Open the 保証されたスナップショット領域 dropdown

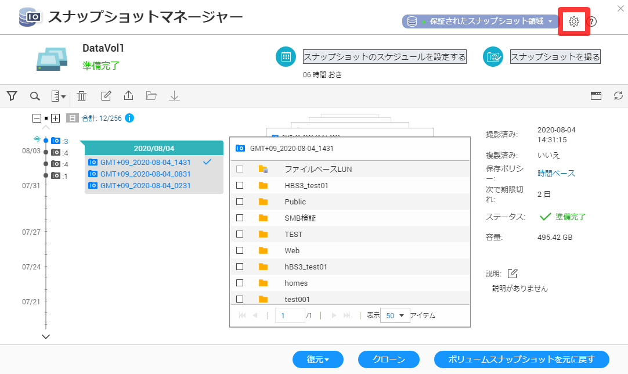coord(480,21)
